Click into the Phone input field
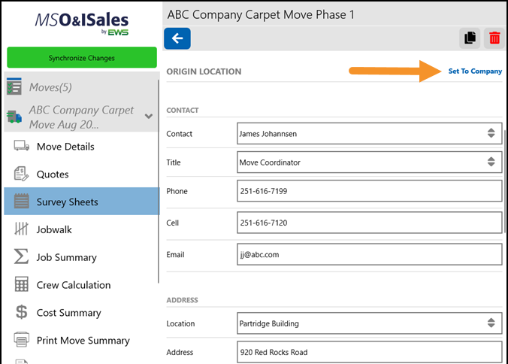The width and height of the screenshot is (508, 364). 368,191
